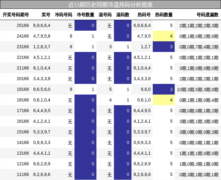Select the 温码数 column header
Screen dimensions: 221x180
(x=123, y=15)
